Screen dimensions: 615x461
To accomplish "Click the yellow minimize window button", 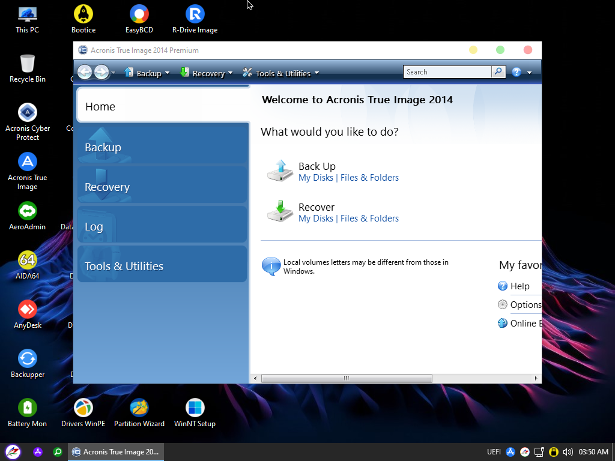I will (x=473, y=50).
